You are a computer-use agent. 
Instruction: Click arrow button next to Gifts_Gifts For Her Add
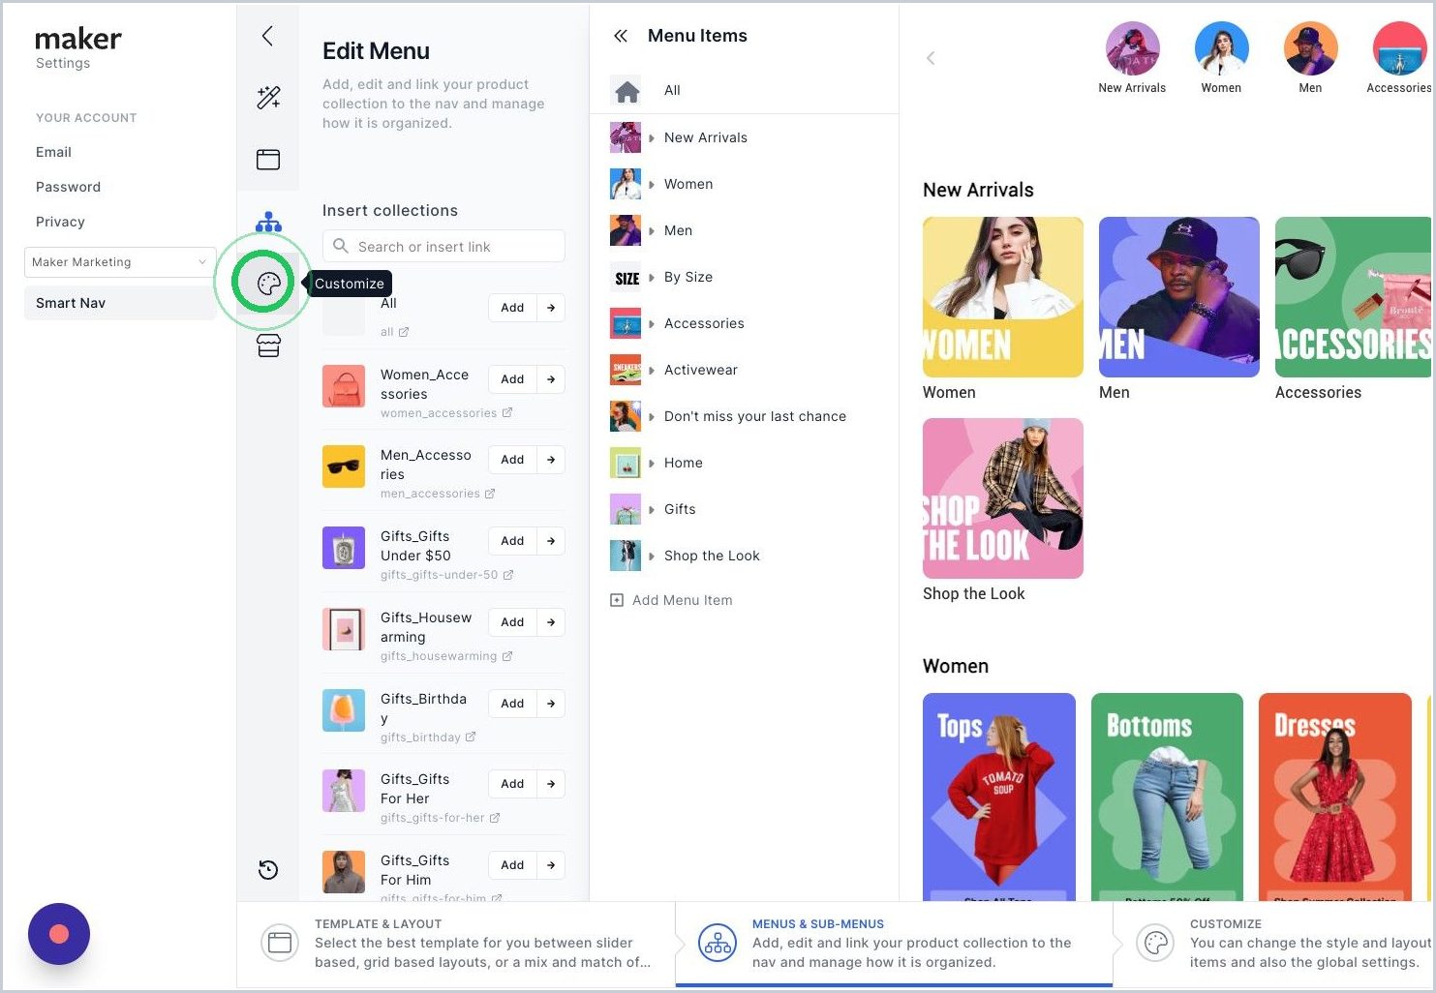click(x=551, y=784)
